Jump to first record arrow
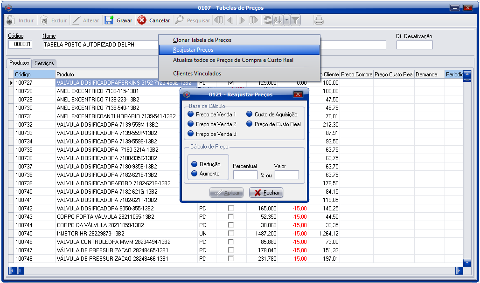 tap(218, 20)
